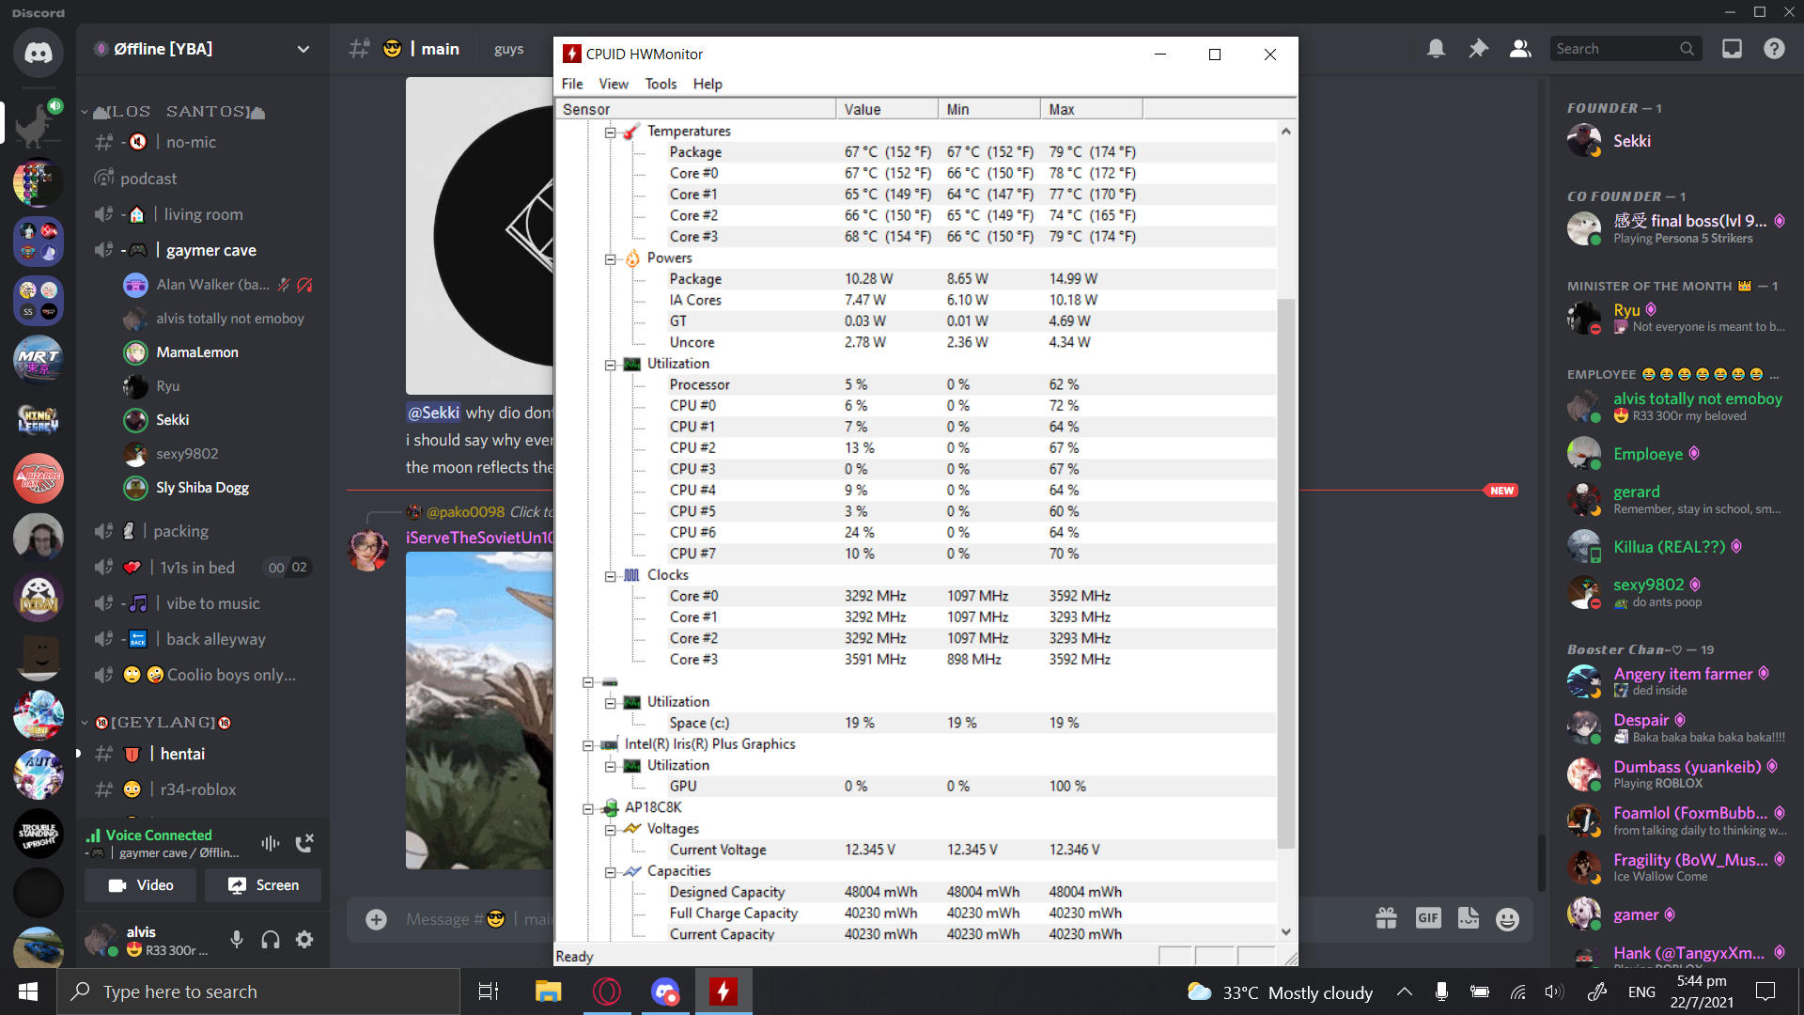Open gift Nitro icon in message bar

click(1387, 918)
